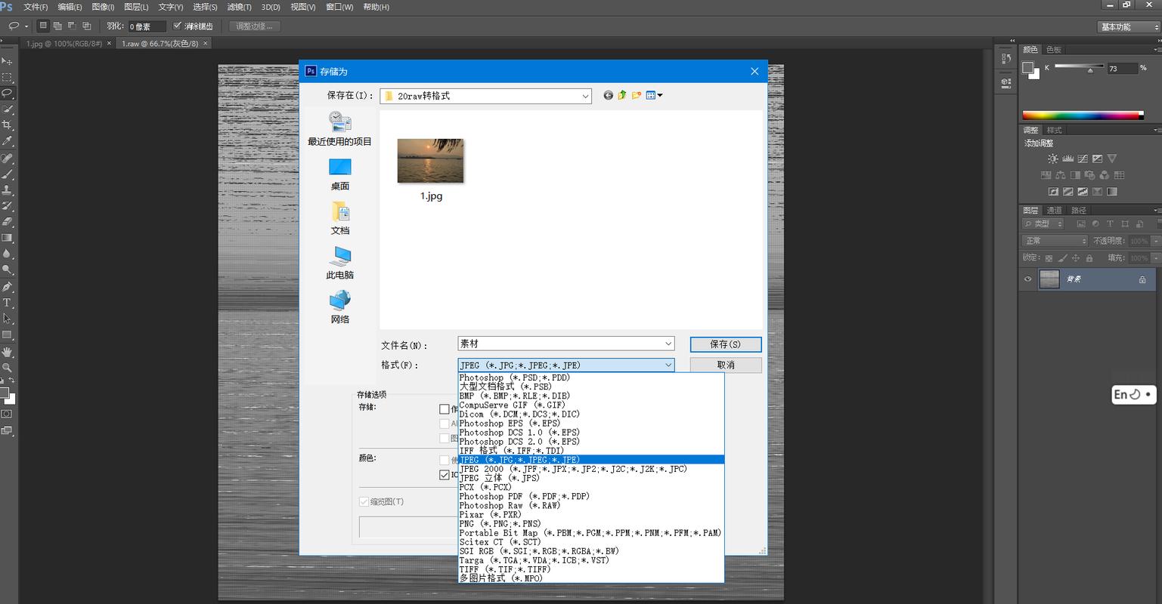Screen dimensions: 1162x604
Task: Open the History panel icon
Action: (1006, 58)
